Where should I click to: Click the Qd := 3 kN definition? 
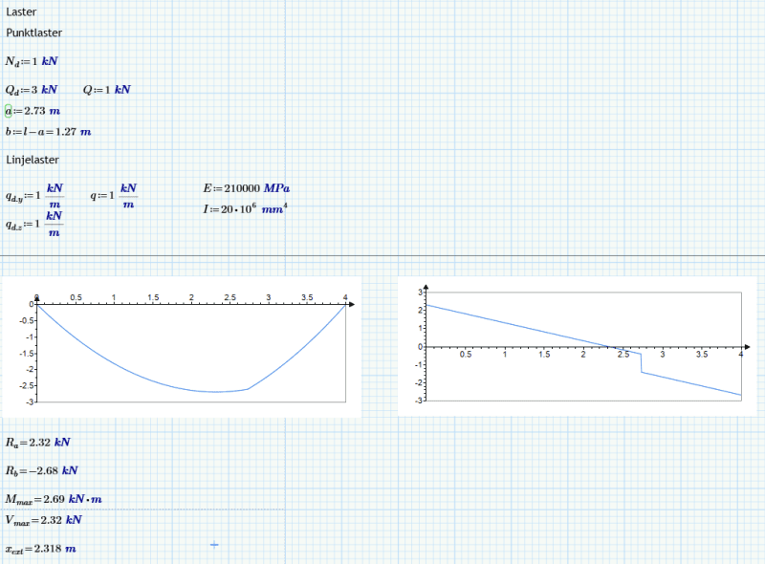(x=32, y=90)
